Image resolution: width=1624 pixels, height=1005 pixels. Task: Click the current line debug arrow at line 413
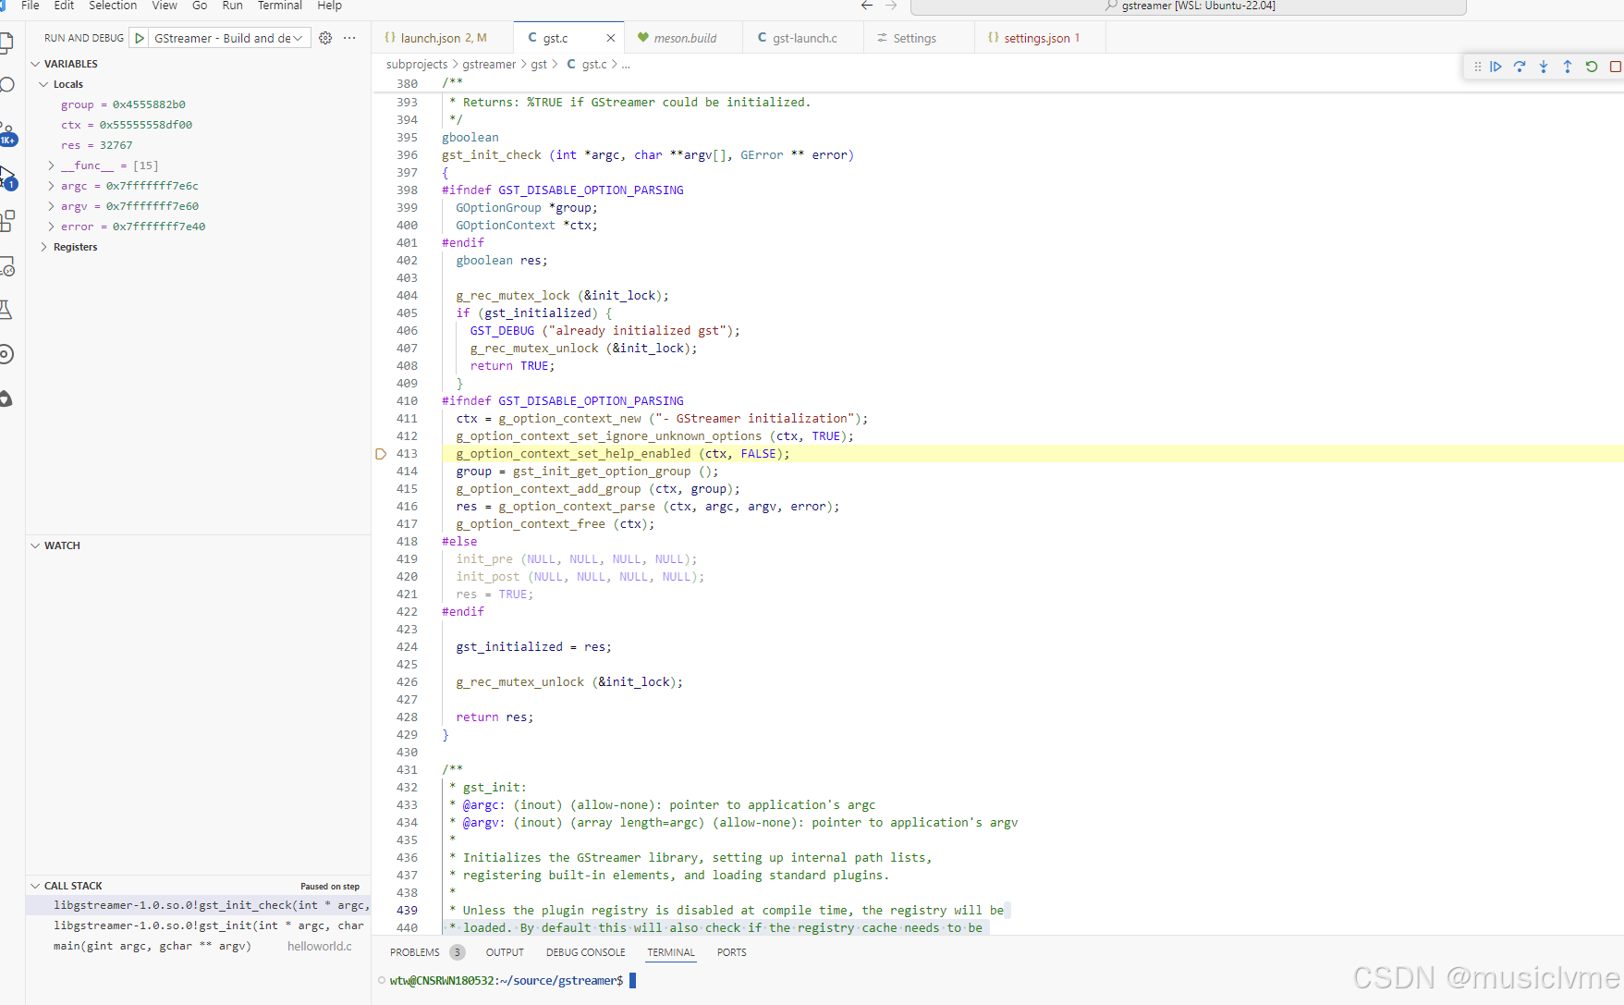point(380,454)
